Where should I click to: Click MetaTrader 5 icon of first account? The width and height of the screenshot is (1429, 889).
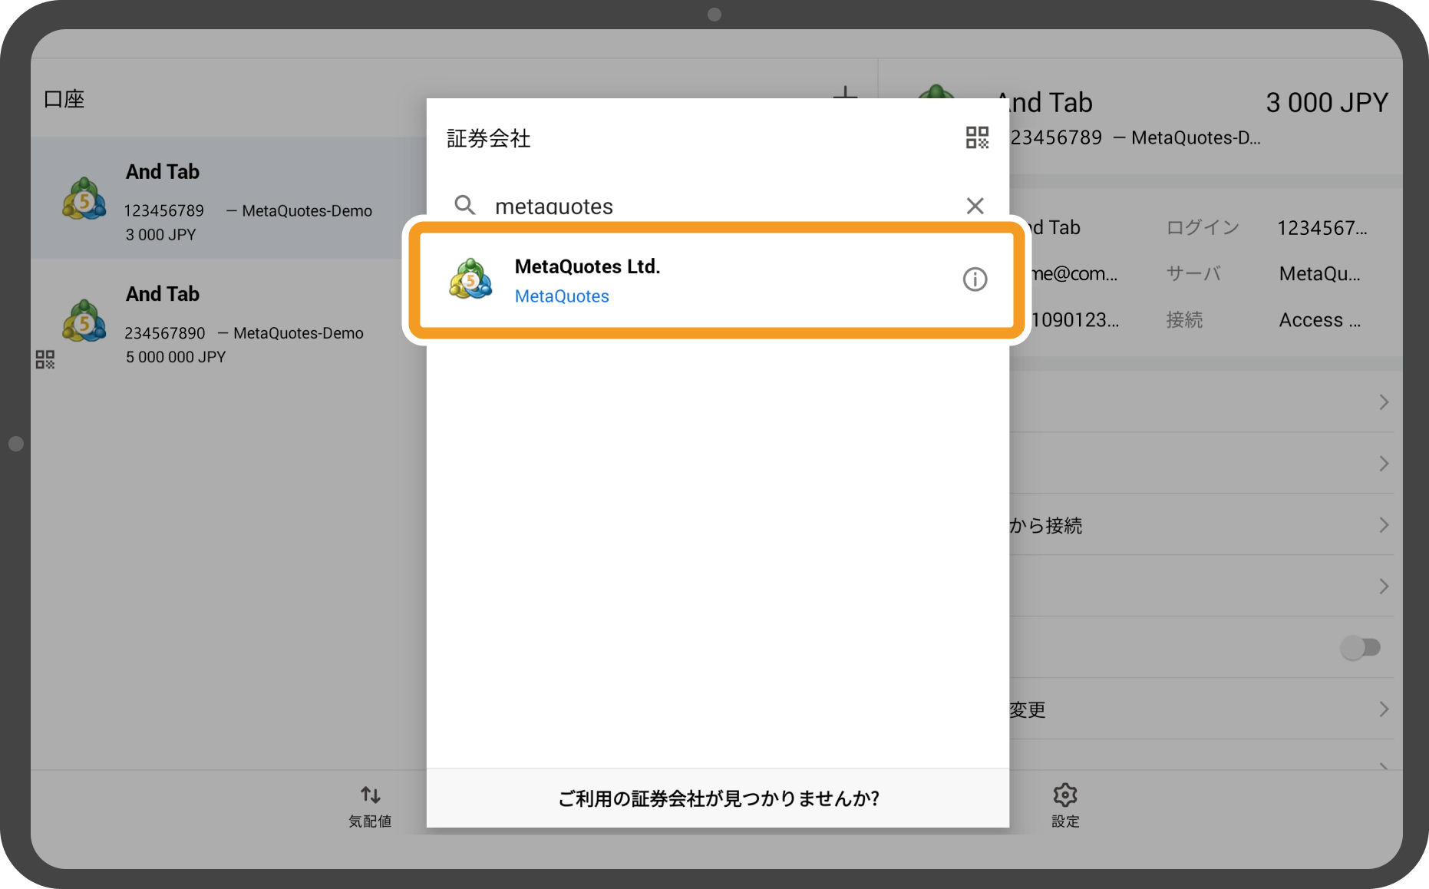(x=84, y=200)
